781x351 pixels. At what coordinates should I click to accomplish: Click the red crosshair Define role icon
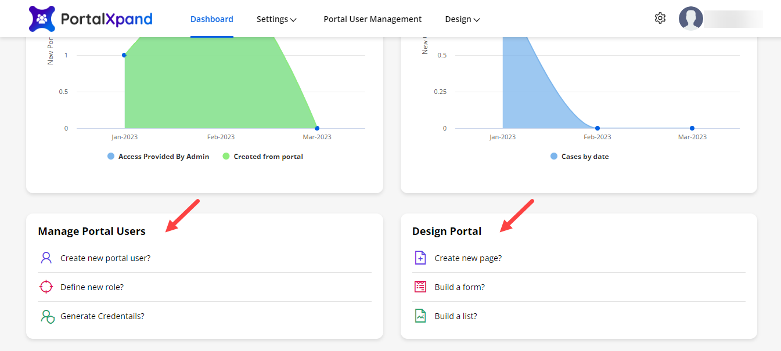point(46,287)
